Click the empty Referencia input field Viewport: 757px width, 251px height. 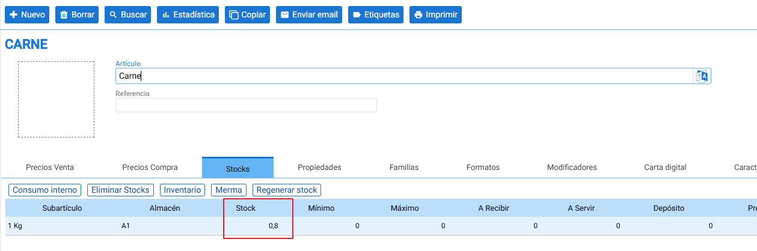coord(246,105)
